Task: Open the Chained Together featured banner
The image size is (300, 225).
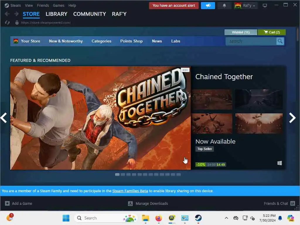Action: [100, 118]
